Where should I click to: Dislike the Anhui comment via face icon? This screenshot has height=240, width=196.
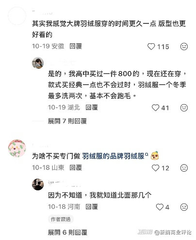[184, 47]
